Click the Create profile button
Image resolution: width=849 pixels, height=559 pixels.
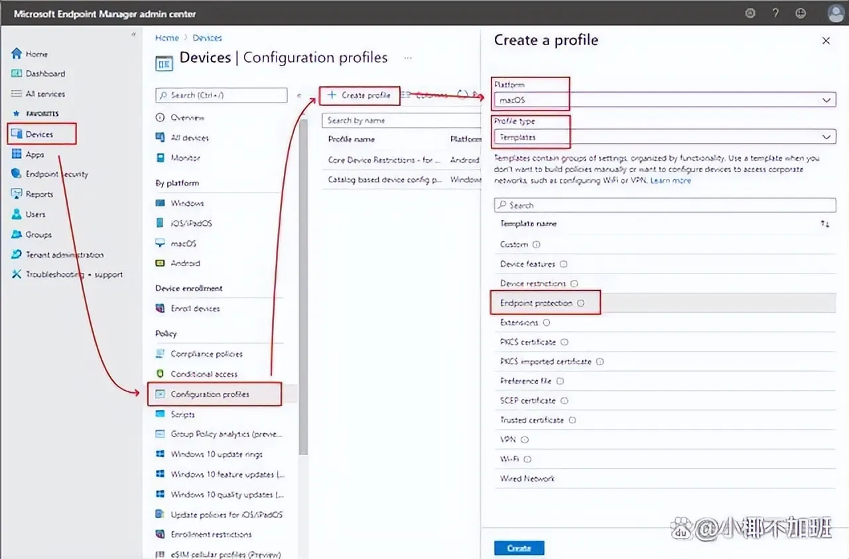359,95
